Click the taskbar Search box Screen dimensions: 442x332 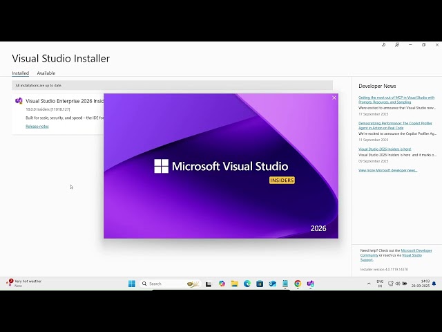pos(171,284)
